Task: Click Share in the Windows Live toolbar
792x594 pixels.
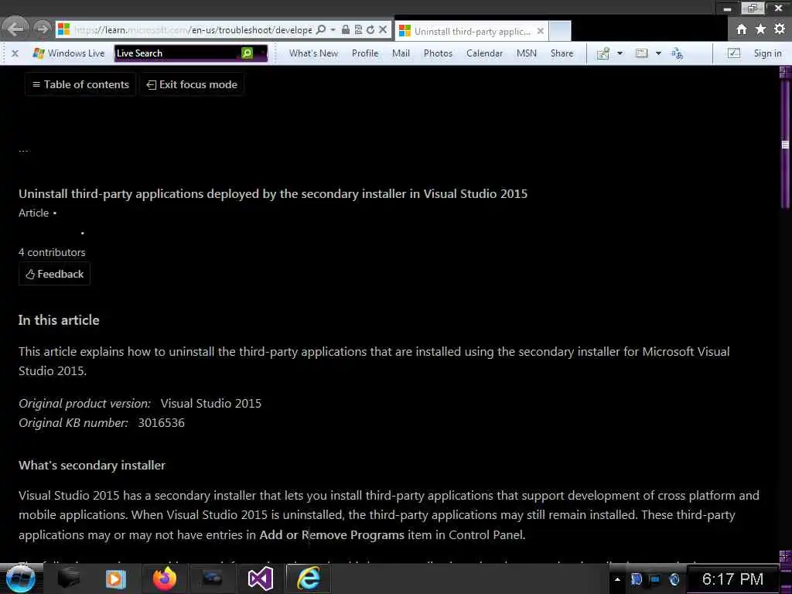Action: (x=562, y=53)
